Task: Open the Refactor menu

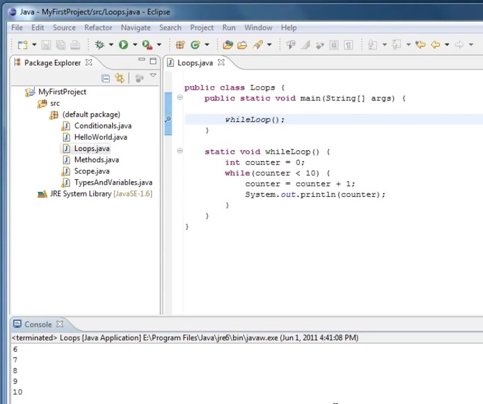Action: click(x=98, y=28)
